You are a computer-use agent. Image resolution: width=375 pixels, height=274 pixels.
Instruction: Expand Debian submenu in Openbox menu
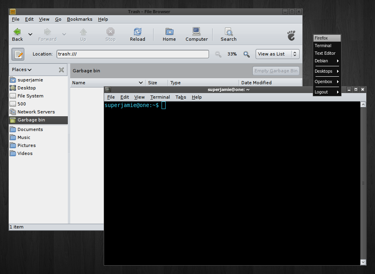point(327,61)
